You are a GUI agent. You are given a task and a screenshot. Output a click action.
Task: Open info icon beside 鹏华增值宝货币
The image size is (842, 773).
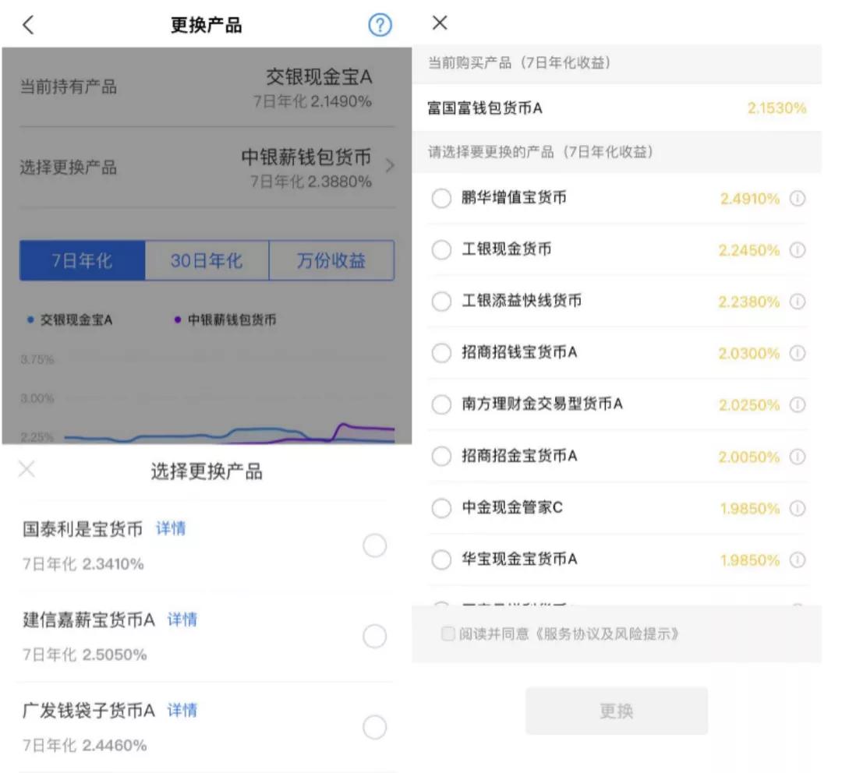pos(796,198)
